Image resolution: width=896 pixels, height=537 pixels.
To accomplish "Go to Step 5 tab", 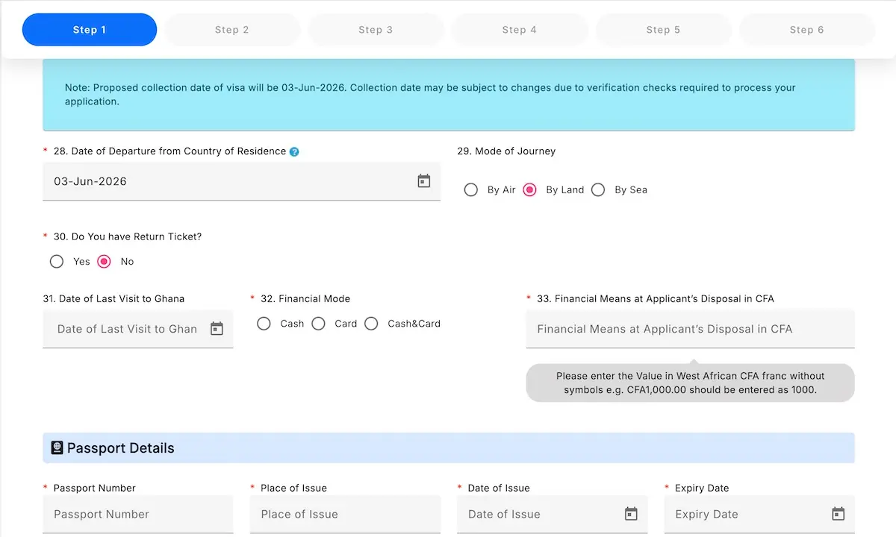I will (663, 30).
